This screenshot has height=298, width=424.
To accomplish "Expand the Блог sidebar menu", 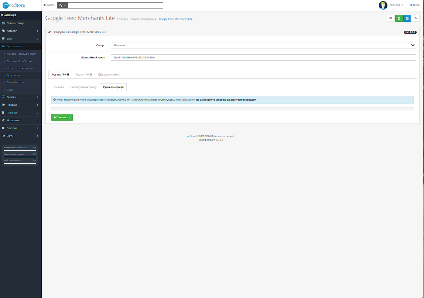I will click(21, 39).
